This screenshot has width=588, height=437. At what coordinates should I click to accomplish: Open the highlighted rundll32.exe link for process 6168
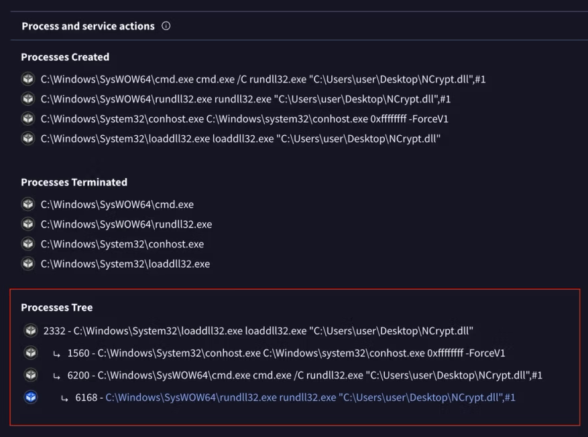(310, 398)
